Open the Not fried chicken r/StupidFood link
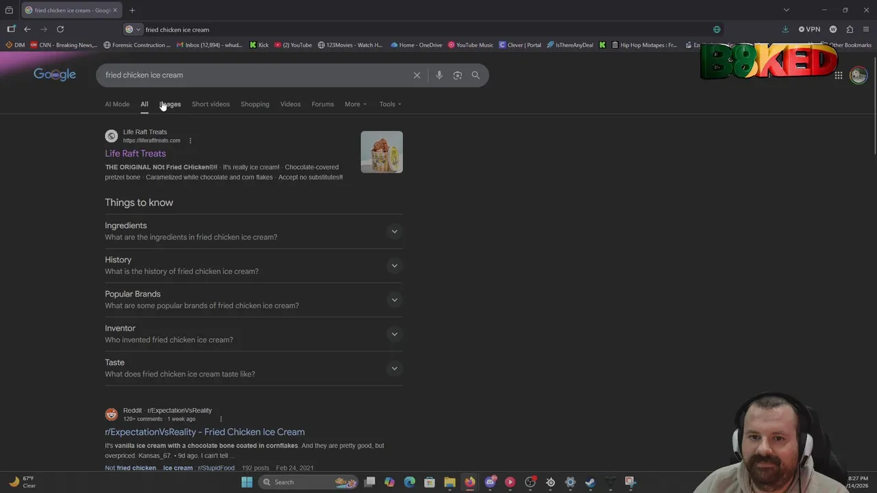 click(x=170, y=468)
